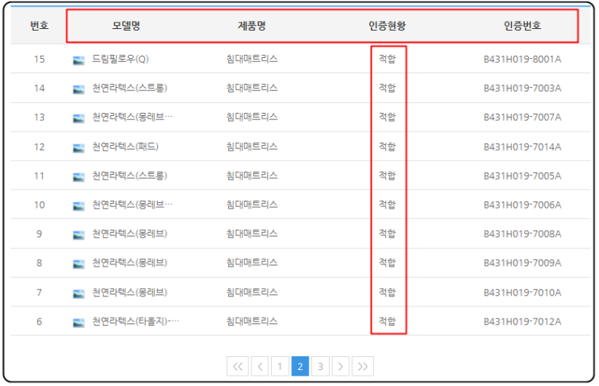Open truncated 천연라텍스(몽레브… in row 13
Viewport: 599px width, 386px height.
(x=132, y=117)
